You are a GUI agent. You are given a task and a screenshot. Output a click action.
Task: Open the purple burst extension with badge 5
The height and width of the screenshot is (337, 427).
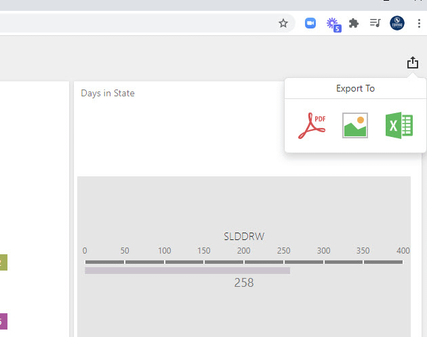click(333, 24)
